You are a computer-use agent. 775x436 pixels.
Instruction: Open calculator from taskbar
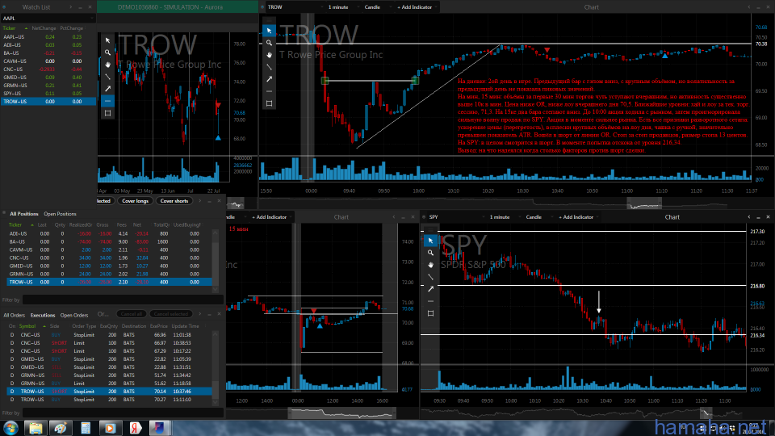click(86, 428)
